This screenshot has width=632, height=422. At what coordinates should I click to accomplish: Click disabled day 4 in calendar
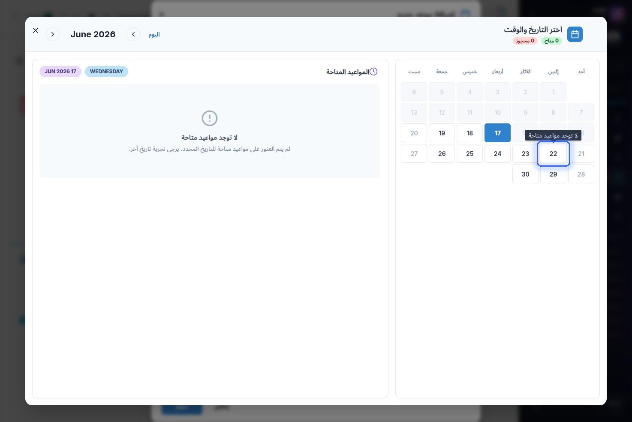click(469, 92)
